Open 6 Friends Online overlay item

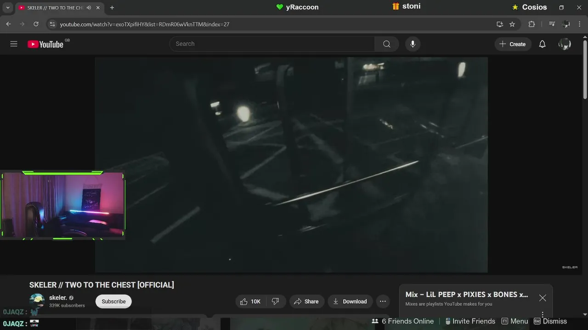pyautogui.click(x=402, y=321)
